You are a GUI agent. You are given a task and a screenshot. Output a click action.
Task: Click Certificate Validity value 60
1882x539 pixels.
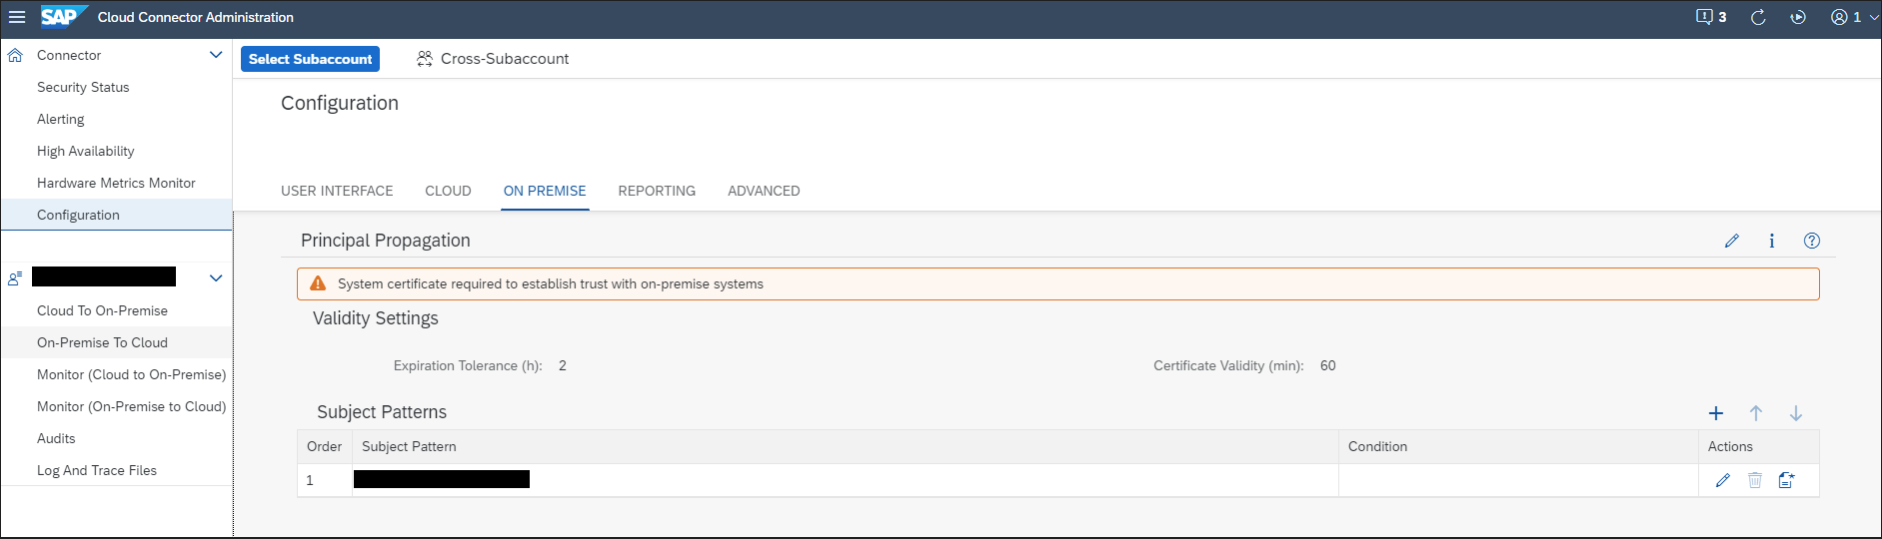1328,365
